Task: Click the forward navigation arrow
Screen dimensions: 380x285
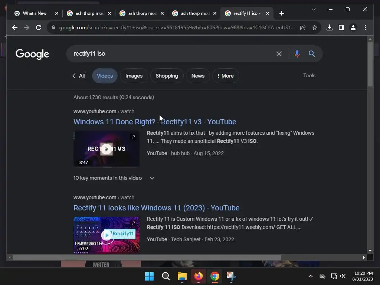Action: 27,27
